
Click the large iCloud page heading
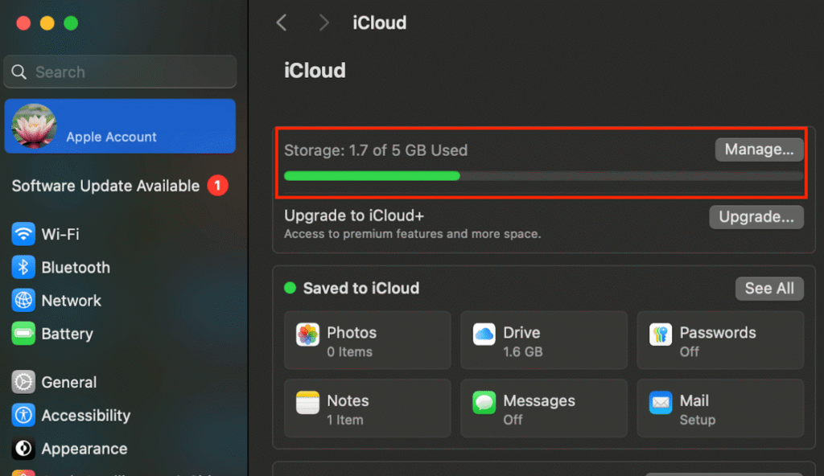pyautogui.click(x=315, y=71)
